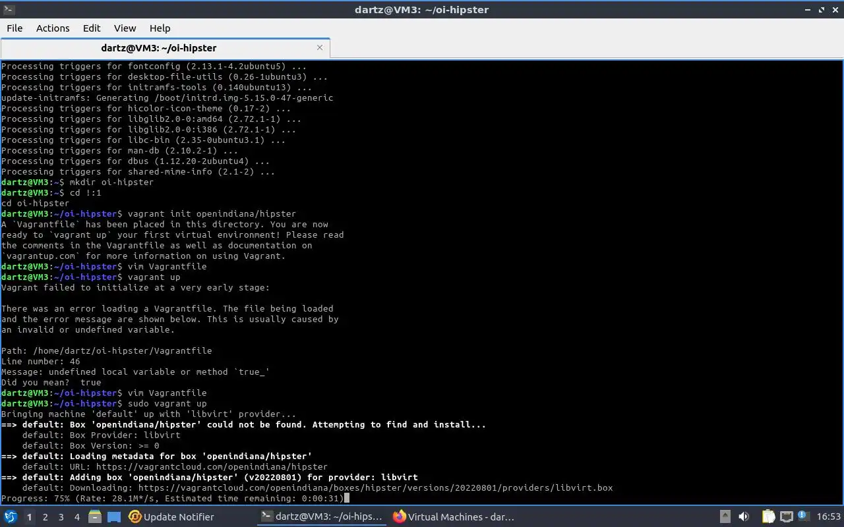
Task: Click the 'Box Version: >= 0' line
Action: 90,446
